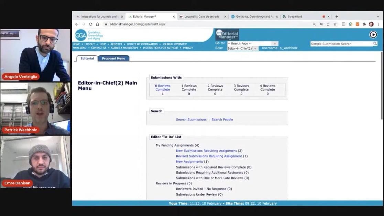Click the 0 Reviews Complete link
384x216 pixels.
[163, 88]
